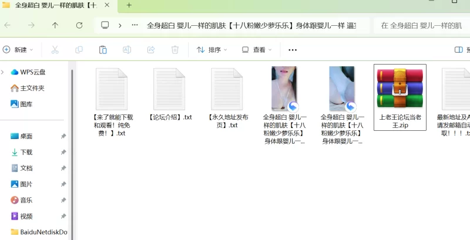Image resolution: width=470 pixels, height=240 pixels.
Task: Open 图片 in the quick access list
Action: 21,184
